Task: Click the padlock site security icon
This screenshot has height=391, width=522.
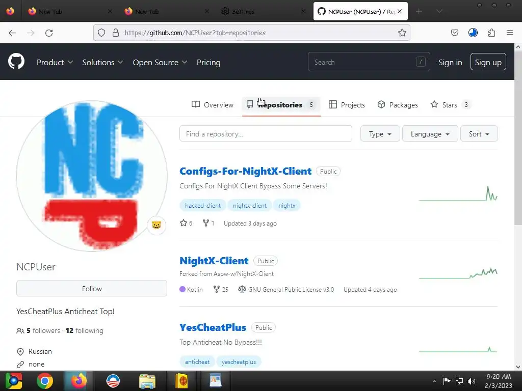Action: (116, 33)
